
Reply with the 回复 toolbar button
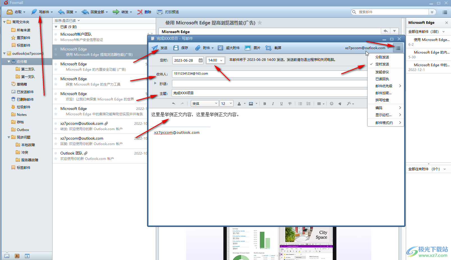[x=67, y=12]
